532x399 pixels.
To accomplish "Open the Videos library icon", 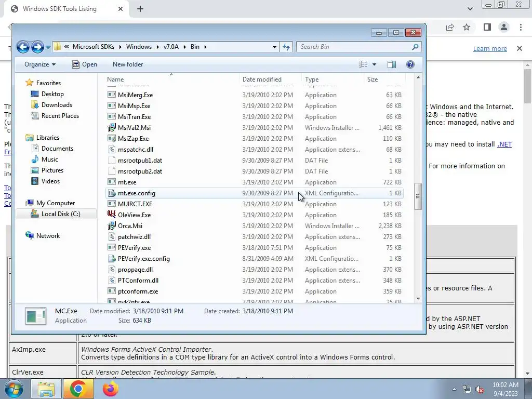I will (x=35, y=181).
